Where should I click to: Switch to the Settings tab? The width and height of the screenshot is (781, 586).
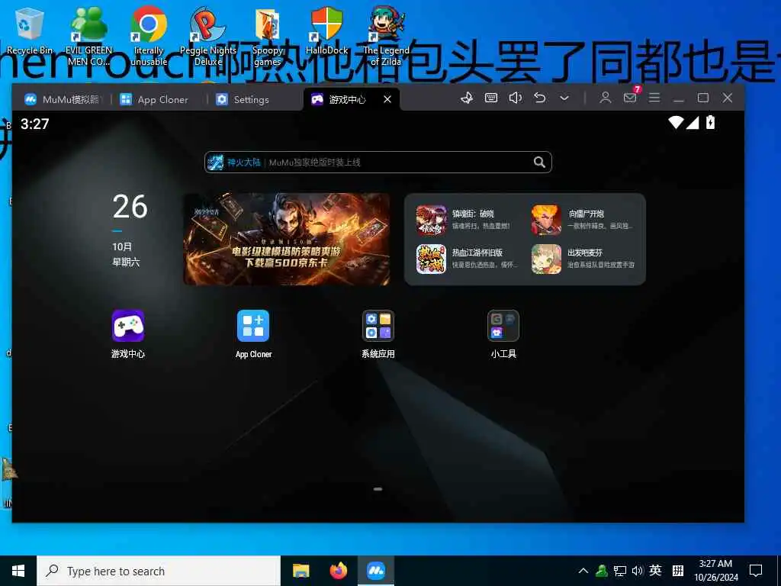[x=243, y=99]
